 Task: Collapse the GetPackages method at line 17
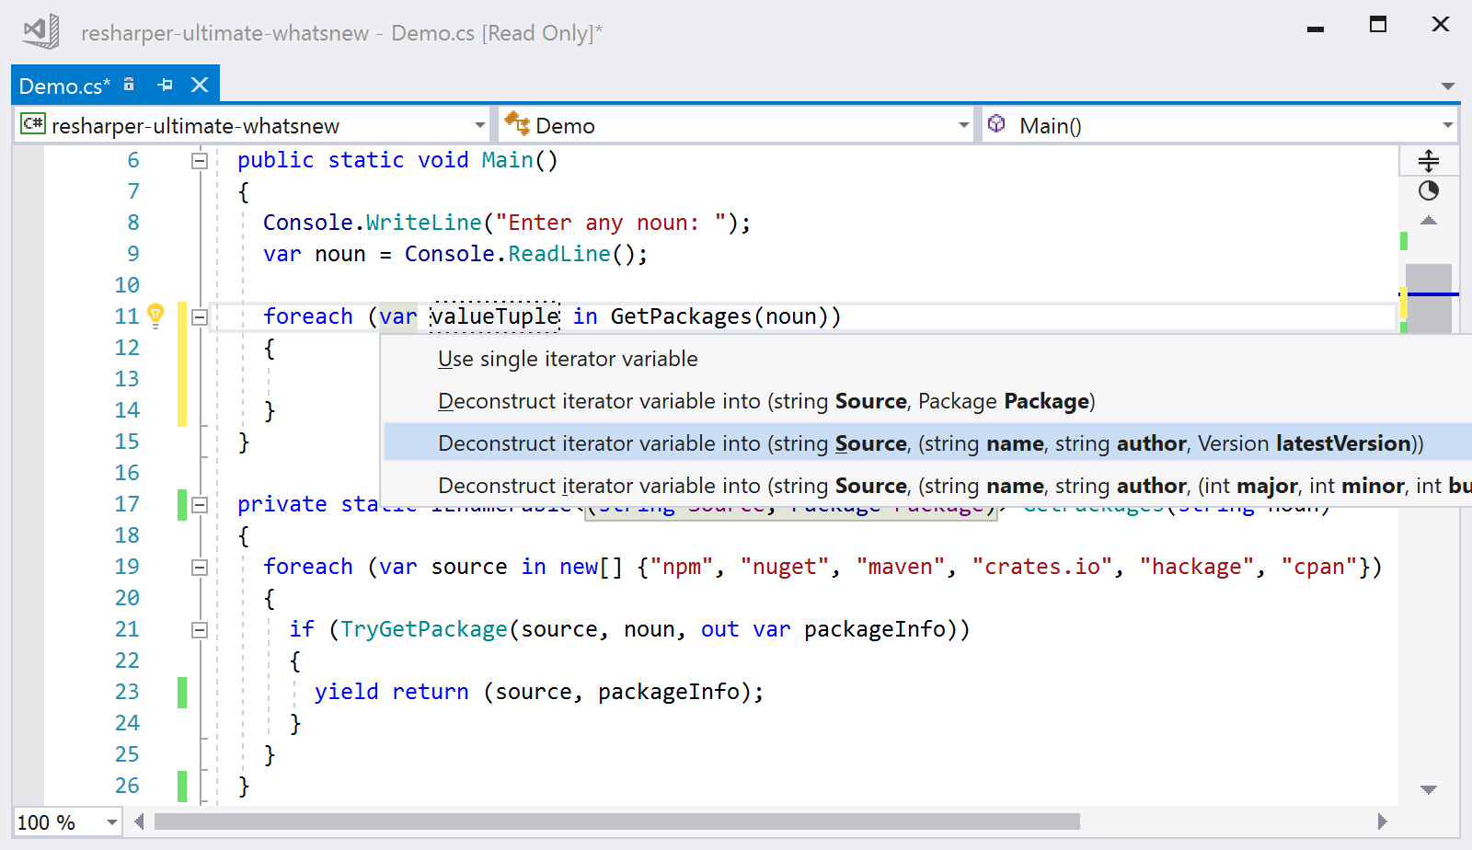(199, 505)
